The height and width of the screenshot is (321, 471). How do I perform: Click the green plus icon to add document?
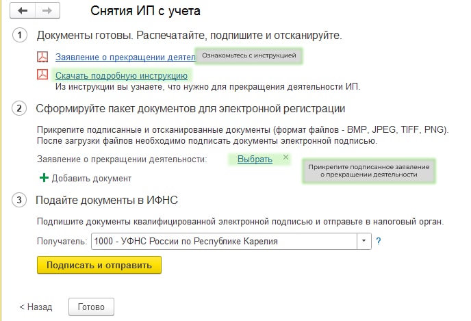point(44,178)
